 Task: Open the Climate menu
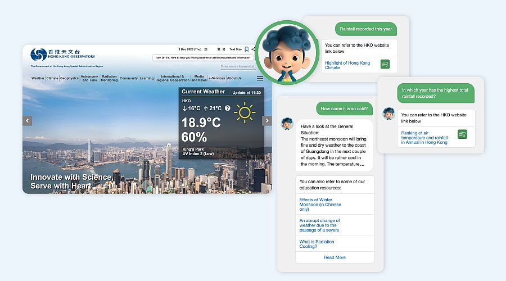pyautogui.click(x=52, y=78)
